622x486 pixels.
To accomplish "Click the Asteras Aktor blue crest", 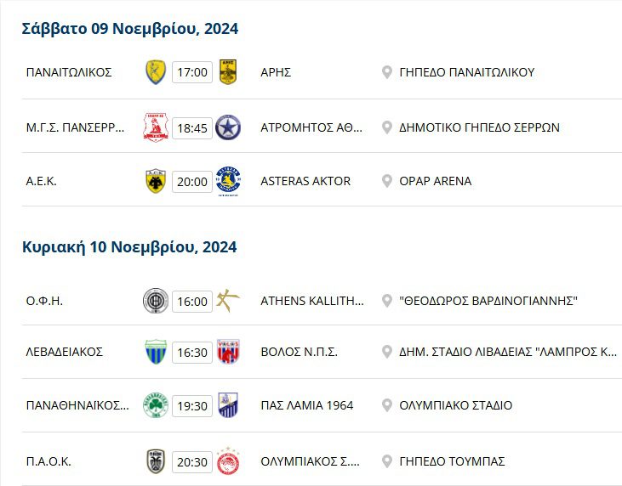I will [227, 181].
